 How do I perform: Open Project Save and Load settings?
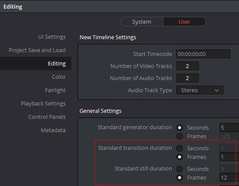(x=37, y=50)
